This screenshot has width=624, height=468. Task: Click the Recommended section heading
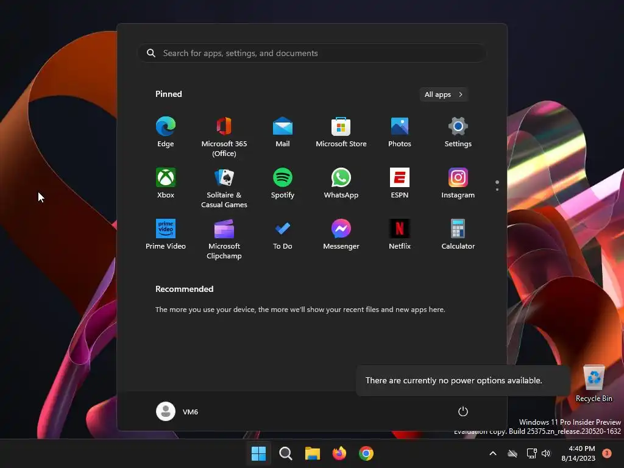click(184, 289)
